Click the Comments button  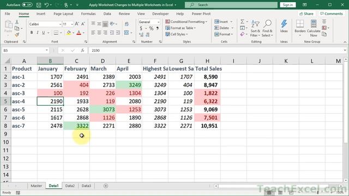332,14
